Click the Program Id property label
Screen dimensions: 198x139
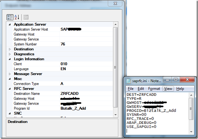click(x=22, y=109)
